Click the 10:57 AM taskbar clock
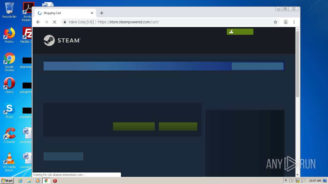The width and height of the screenshot is (328, 184). [x=315, y=181]
